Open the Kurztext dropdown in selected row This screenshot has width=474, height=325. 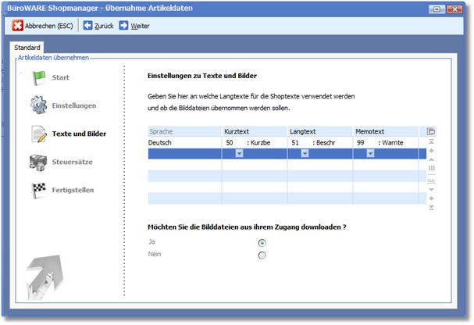[239, 155]
